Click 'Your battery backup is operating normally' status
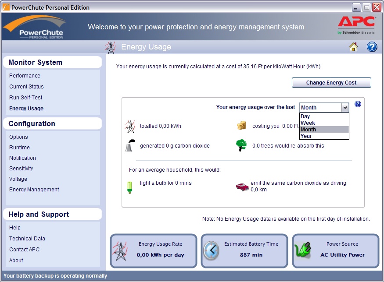The width and height of the screenshot is (384, 282). click(x=55, y=275)
